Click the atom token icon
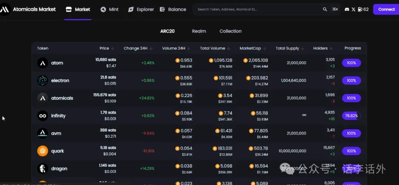This screenshot has height=185, width=399. click(42, 63)
